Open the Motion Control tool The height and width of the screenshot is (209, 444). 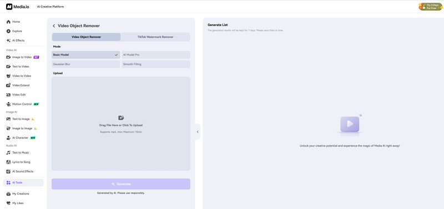(x=23, y=104)
